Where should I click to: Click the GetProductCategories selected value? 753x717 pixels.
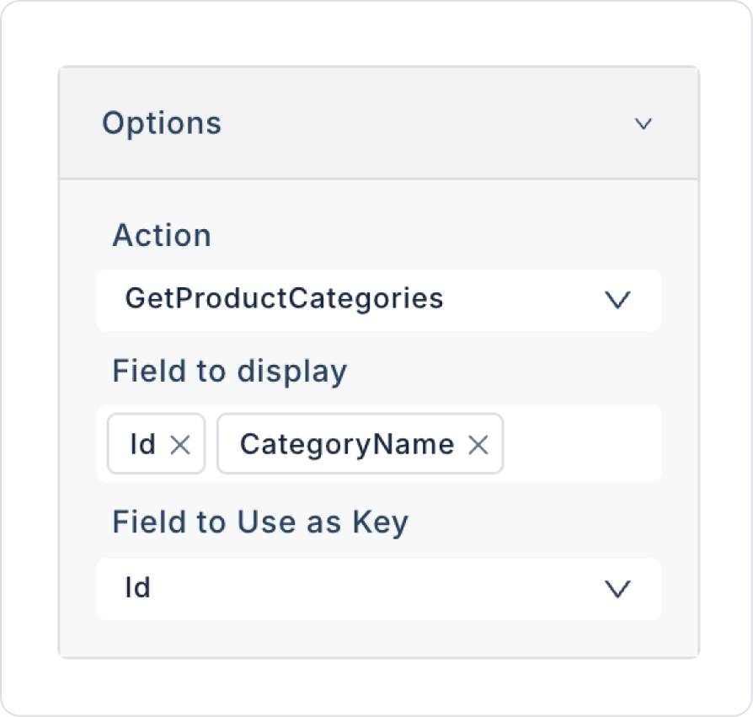284,298
